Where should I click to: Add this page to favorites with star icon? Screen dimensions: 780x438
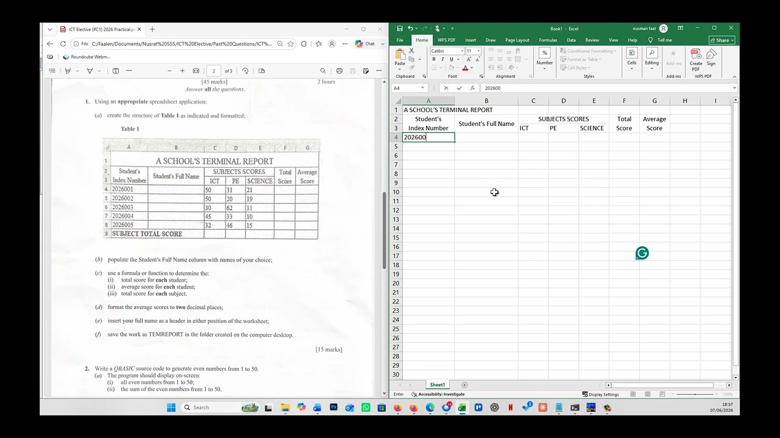pos(291,44)
